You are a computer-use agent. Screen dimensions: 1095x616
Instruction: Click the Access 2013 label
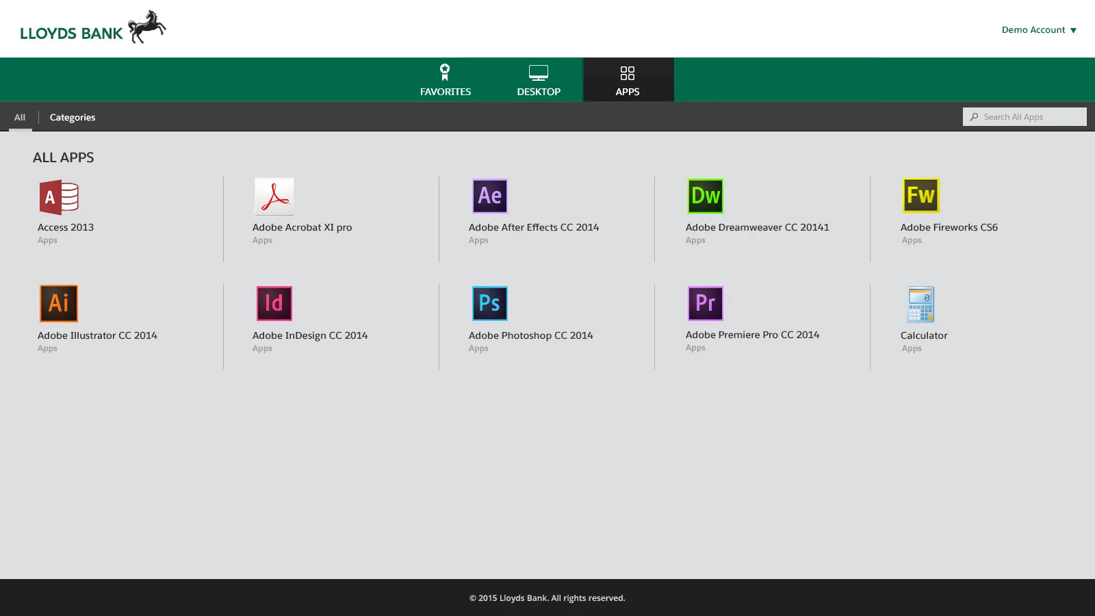click(66, 227)
